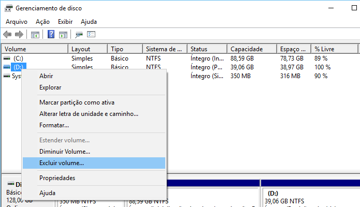360x207 pixels.
Task: Click the C: volume drive icon
Action: (x=7, y=58)
